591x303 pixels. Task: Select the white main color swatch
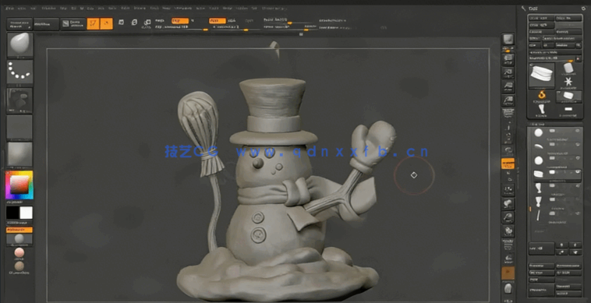coord(26,213)
